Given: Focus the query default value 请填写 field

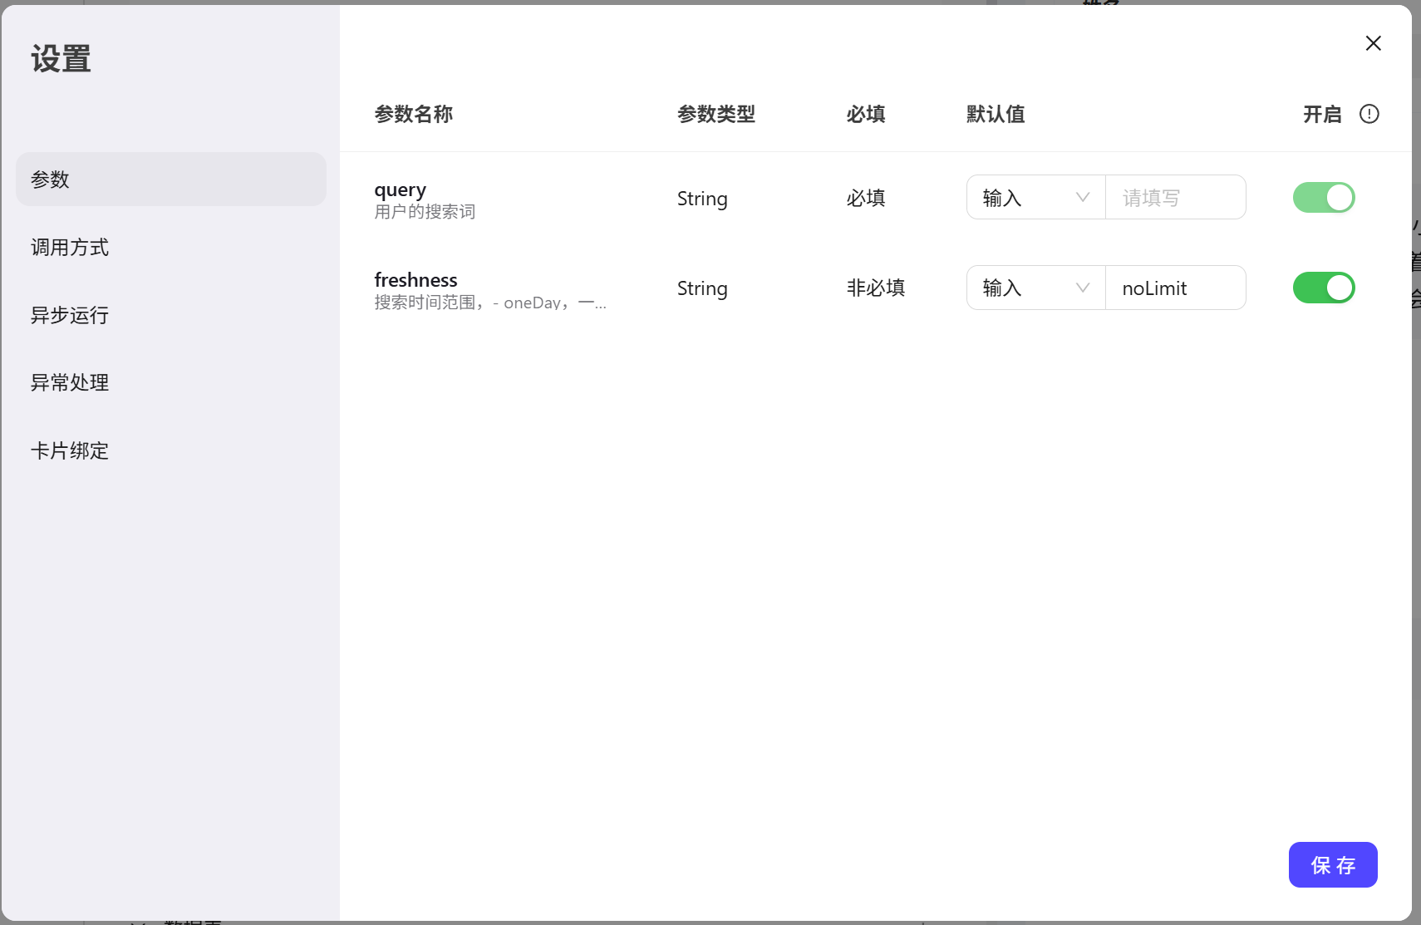Looking at the screenshot, I should coord(1174,198).
